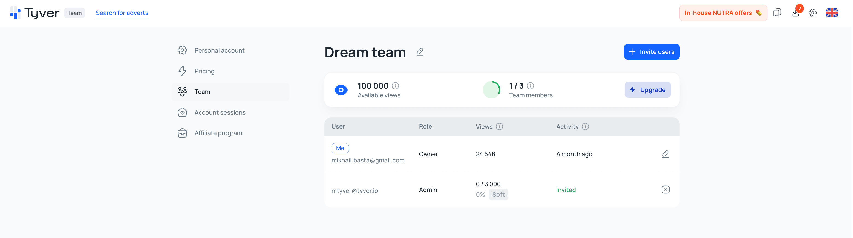The width and height of the screenshot is (853, 238).
Task: Click the Affiliate program briefcase icon
Action: tap(182, 133)
